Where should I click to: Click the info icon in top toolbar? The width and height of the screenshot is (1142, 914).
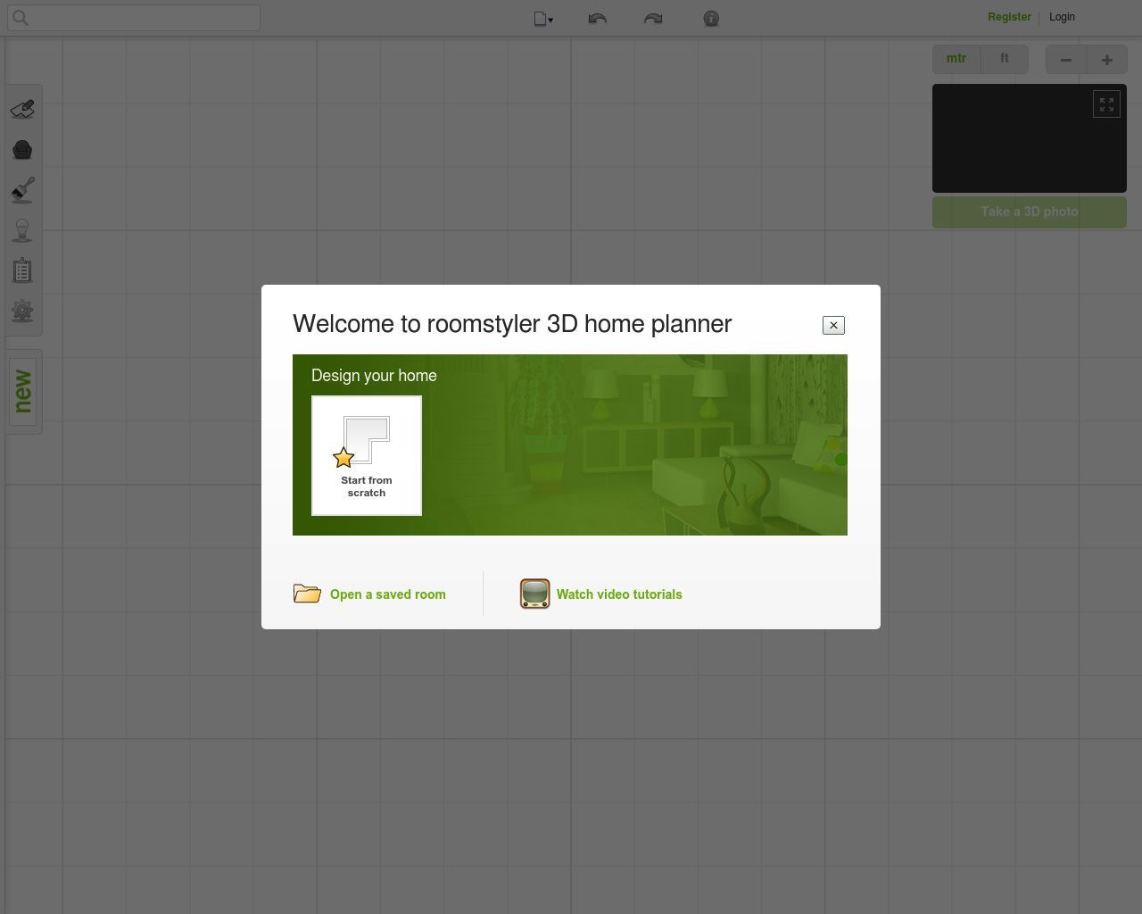pyautogui.click(x=711, y=19)
